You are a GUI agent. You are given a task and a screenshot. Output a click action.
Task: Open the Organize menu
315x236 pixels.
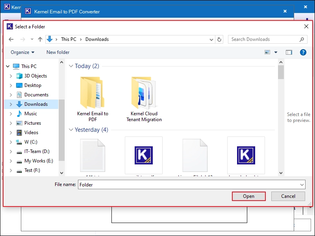(22, 52)
